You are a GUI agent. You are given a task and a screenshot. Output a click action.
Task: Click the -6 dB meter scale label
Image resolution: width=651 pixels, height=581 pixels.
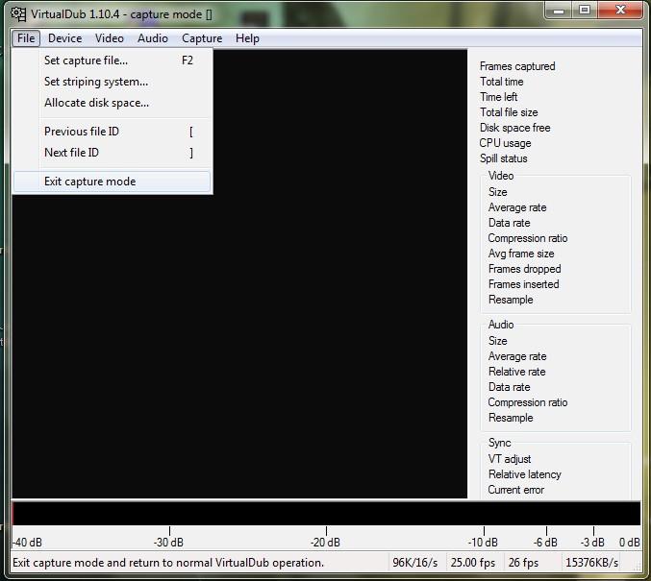545,543
